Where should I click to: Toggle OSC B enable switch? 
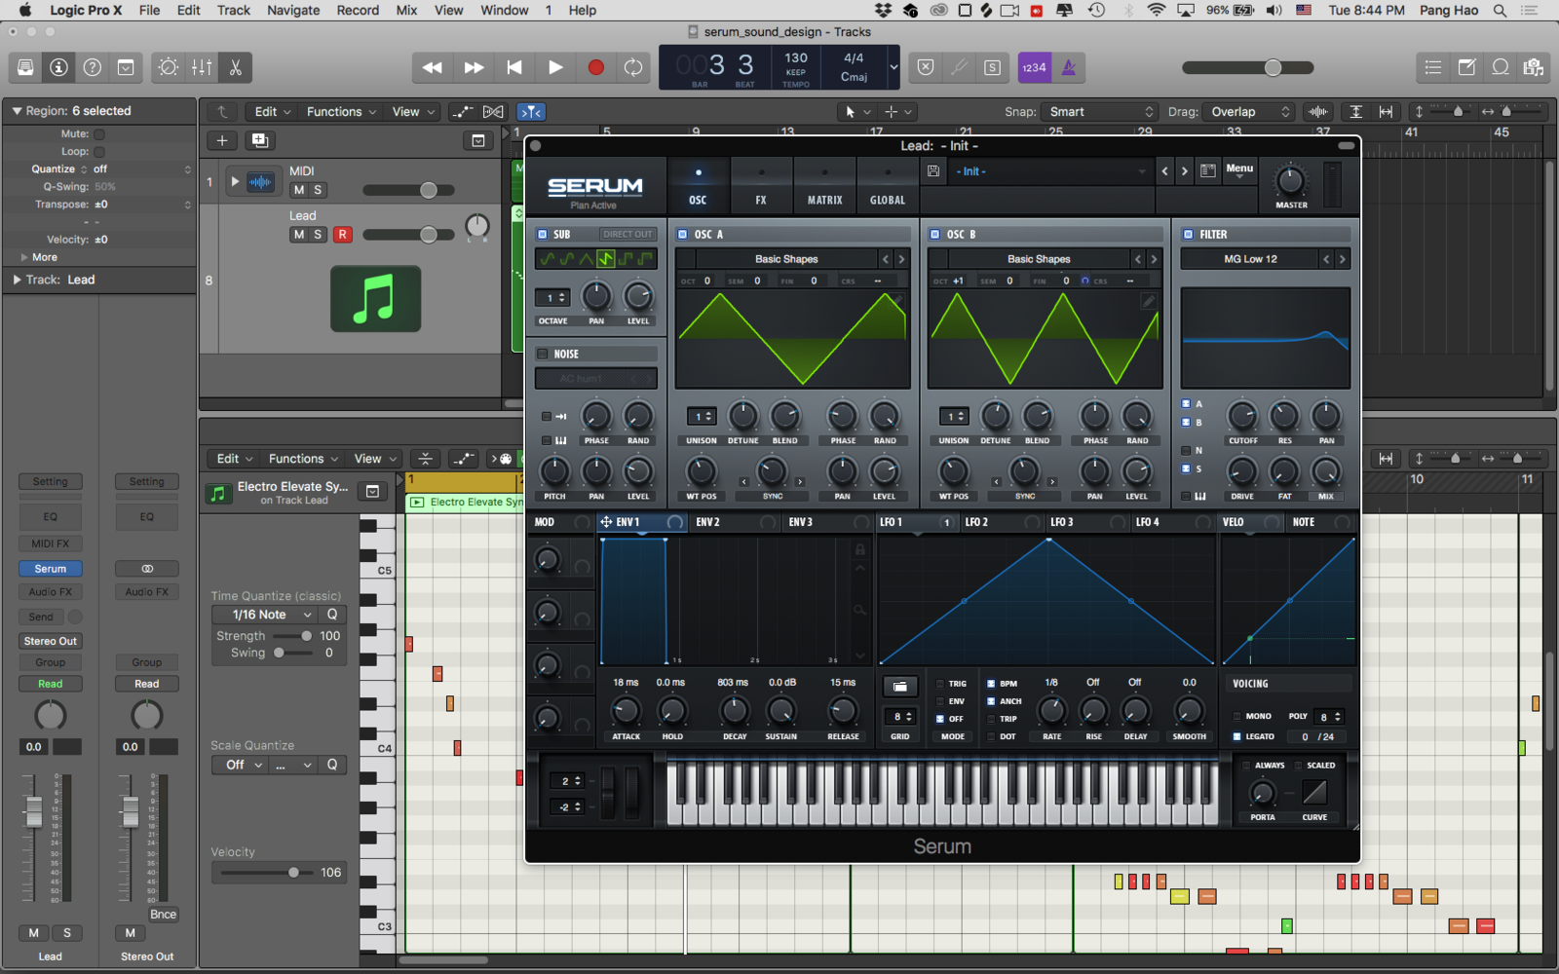(x=935, y=234)
